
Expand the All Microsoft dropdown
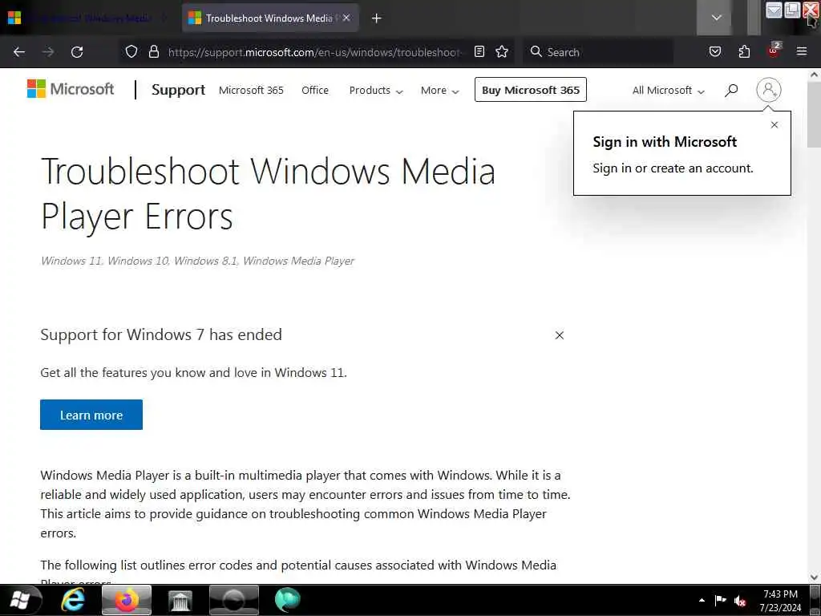pos(668,90)
